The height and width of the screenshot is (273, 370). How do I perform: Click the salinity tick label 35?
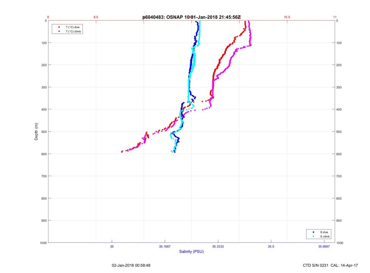point(112,246)
